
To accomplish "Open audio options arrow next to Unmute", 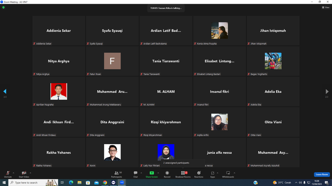I will click(13, 173).
